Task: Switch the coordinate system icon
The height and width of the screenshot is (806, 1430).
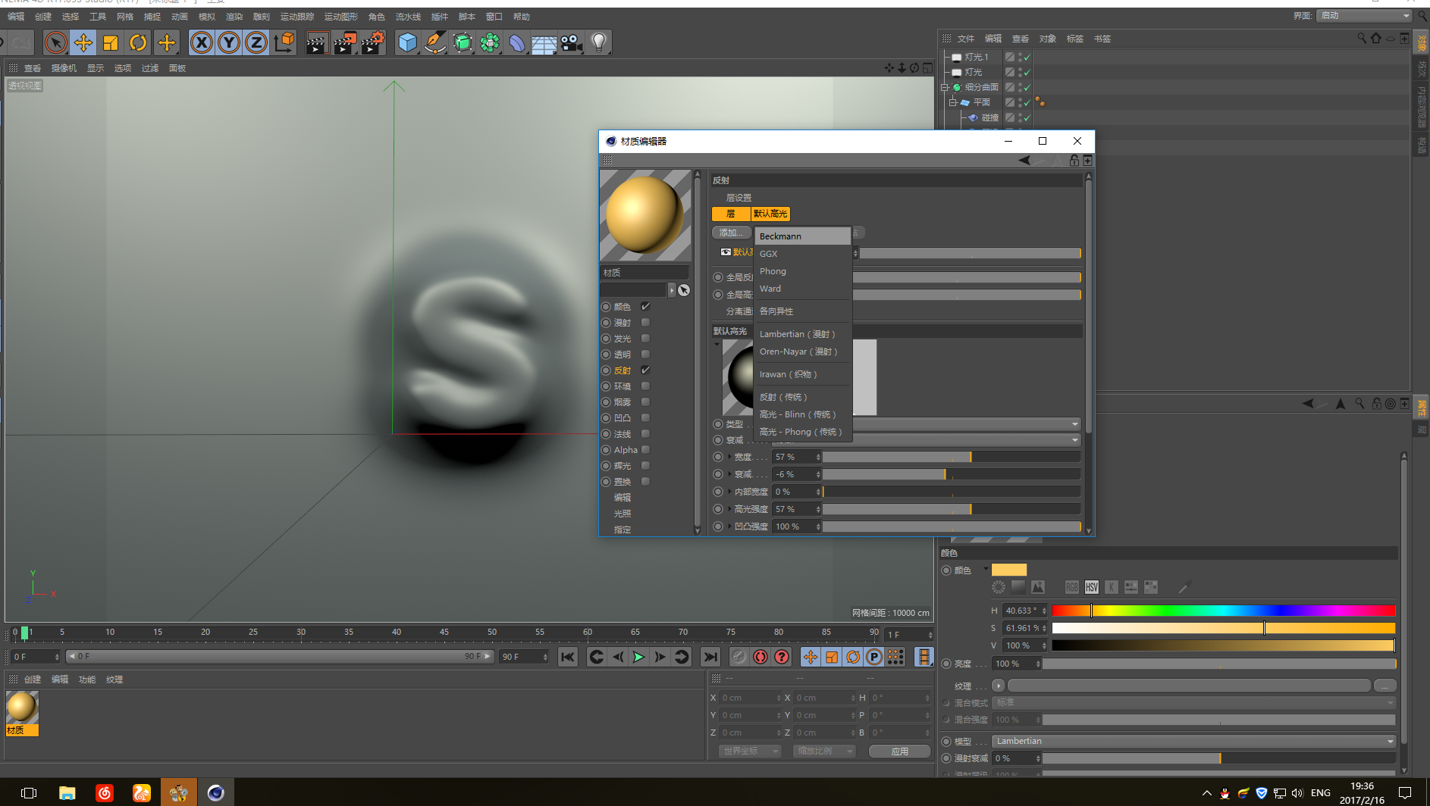Action: tap(284, 42)
